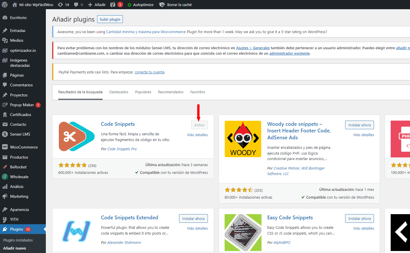Click the Añadir plus icon
Image resolution: width=410 pixels, height=253 pixels.
pyautogui.click(x=90, y=5)
